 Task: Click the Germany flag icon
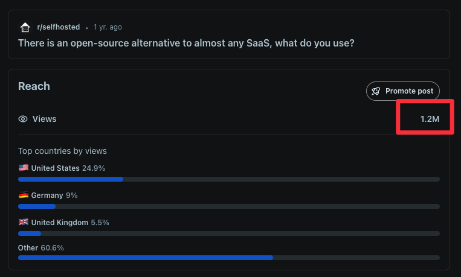24,196
